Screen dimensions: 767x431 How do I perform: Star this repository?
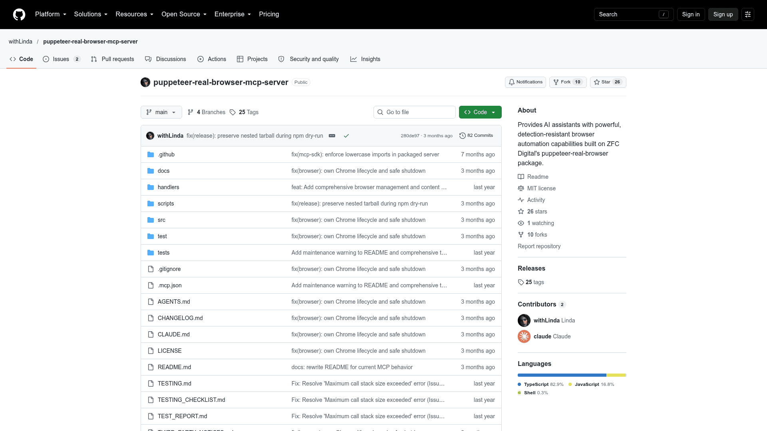tap(608, 82)
